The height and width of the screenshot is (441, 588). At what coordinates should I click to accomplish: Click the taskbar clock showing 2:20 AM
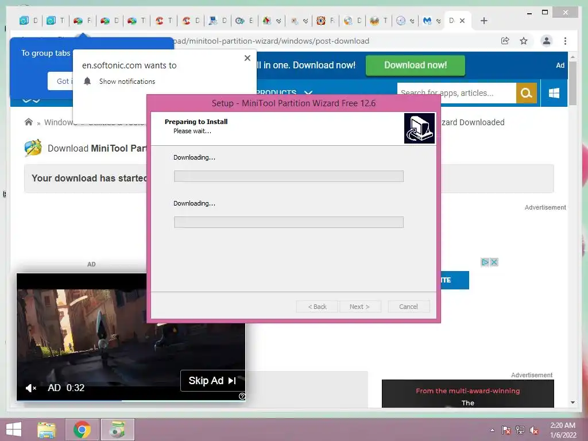[x=563, y=430]
